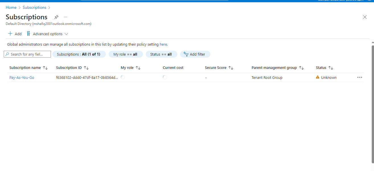Open the Advanced options dropdown
The image size is (374, 171).
[47, 34]
